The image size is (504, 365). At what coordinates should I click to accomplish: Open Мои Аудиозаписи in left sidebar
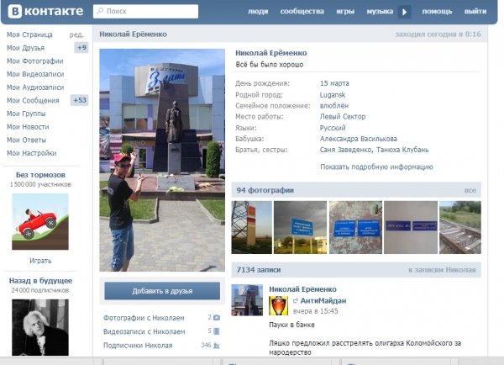tap(36, 87)
